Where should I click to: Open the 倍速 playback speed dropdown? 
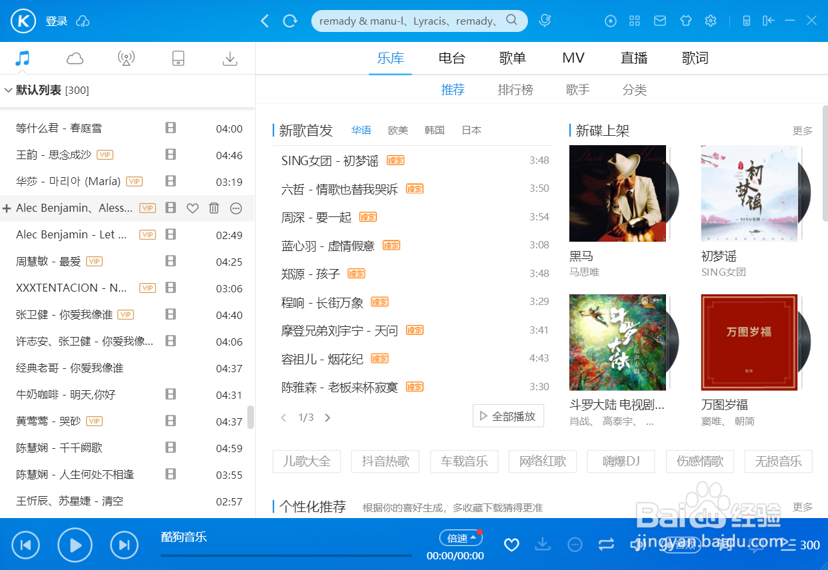click(461, 538)
